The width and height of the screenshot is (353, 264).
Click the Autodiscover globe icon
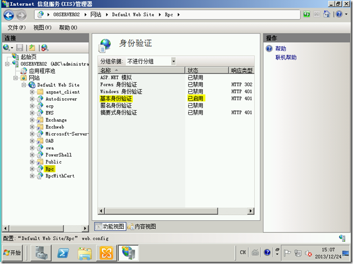pos(40,99)
